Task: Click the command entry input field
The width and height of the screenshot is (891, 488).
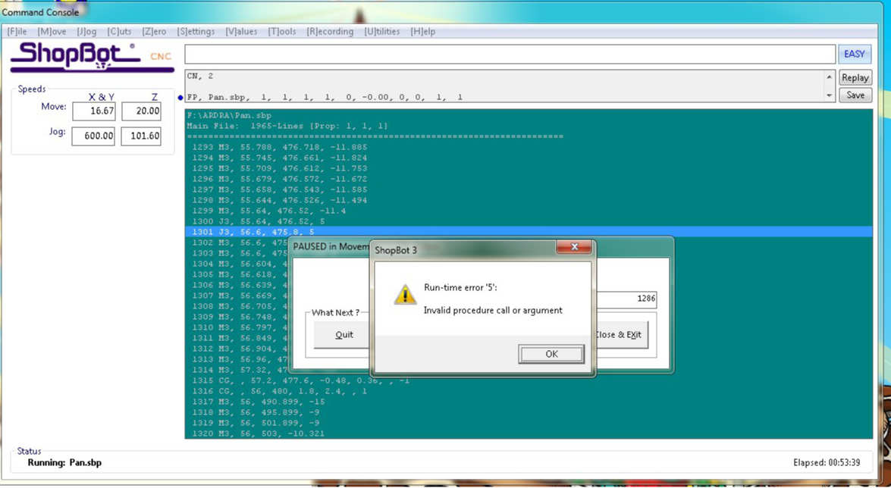Action: pos(510,55)
